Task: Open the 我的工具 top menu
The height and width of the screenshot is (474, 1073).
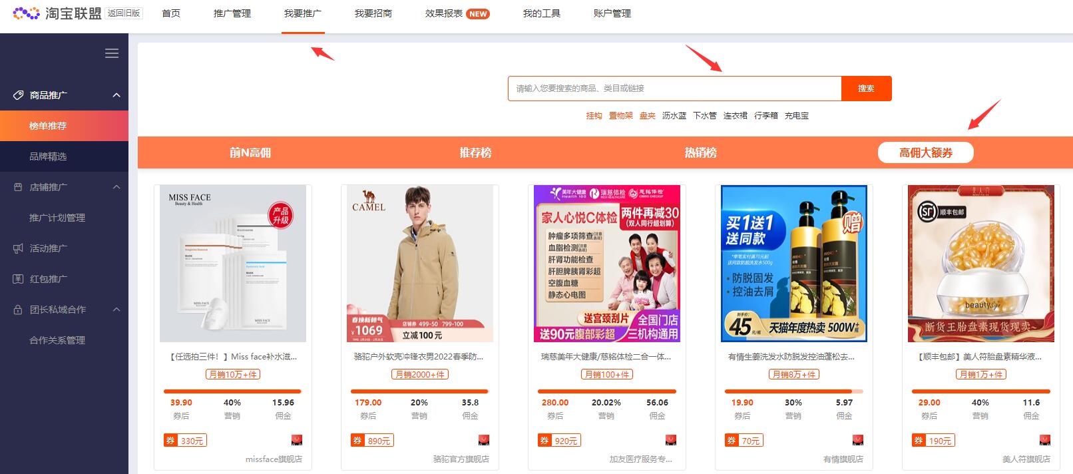Action: tap(542, 13)
